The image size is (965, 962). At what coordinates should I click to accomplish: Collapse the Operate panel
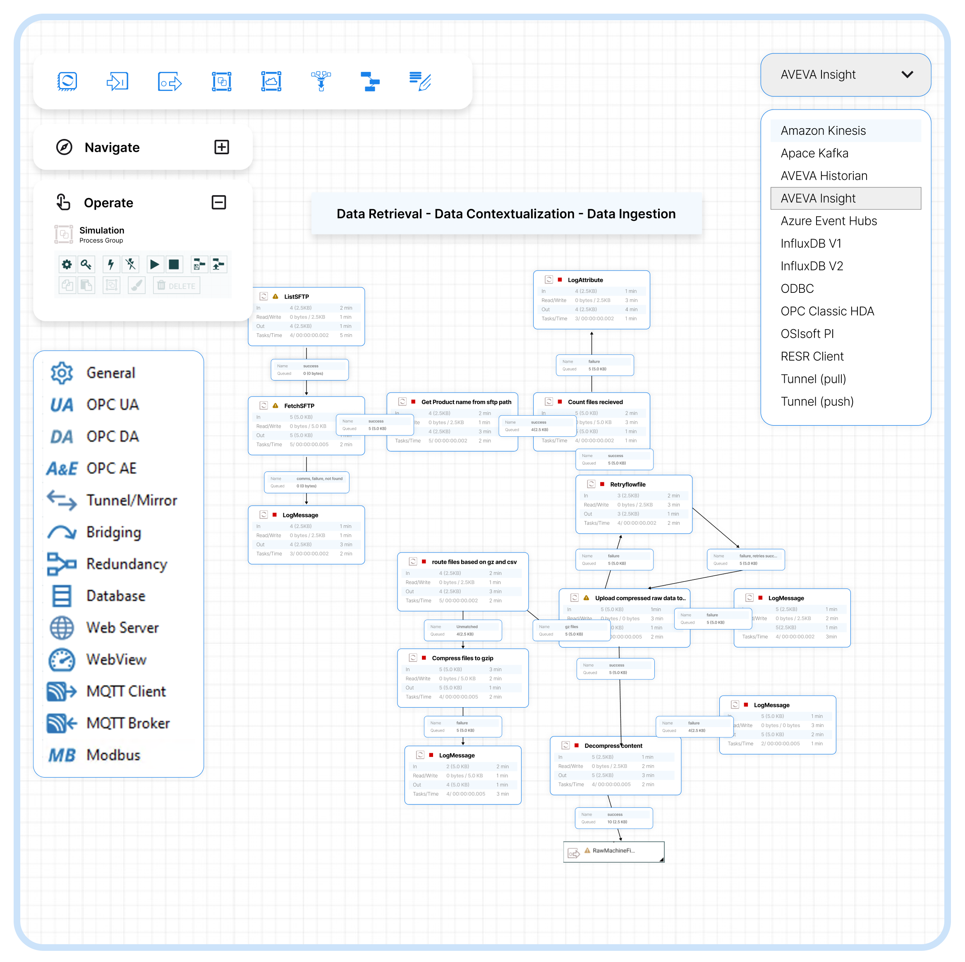click(x=218, y=202)
